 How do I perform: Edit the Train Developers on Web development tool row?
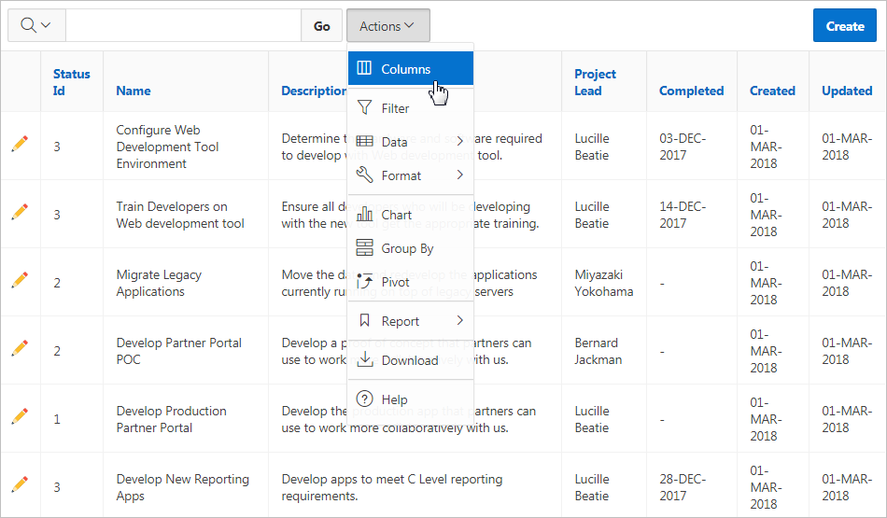point(20,212)
